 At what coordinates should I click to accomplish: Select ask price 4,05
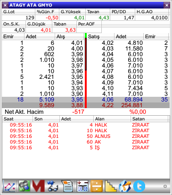click(x=107, y=60)
